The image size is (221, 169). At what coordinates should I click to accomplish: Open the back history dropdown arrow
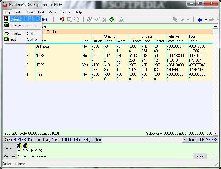coord(206,20)
